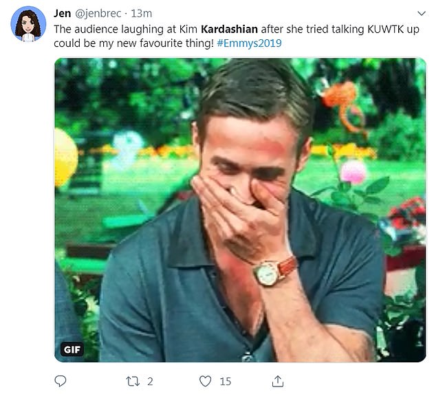This screenshot has height=394, width=436.
Task: Click the display name Jen
Action: 62,14
